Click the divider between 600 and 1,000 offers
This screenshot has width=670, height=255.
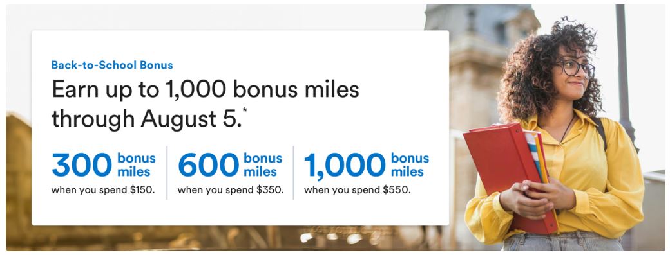pos(293,173)
